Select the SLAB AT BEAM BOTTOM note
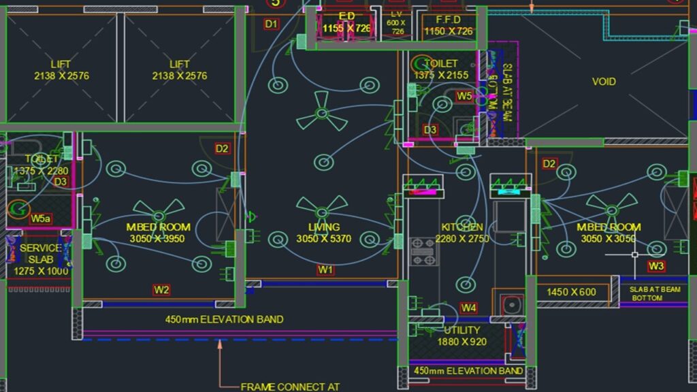Screen dimensions: 697x392 coord(655,293)
